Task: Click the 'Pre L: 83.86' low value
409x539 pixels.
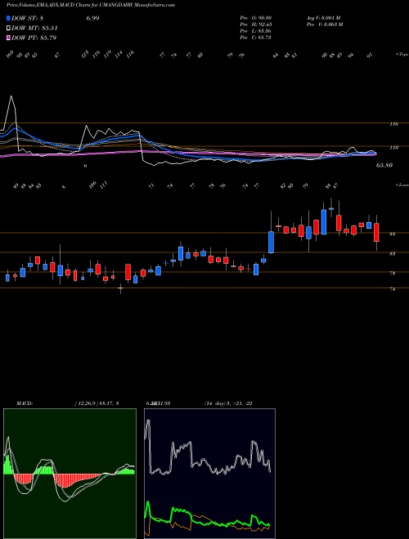Action: [x=256, y=31]
